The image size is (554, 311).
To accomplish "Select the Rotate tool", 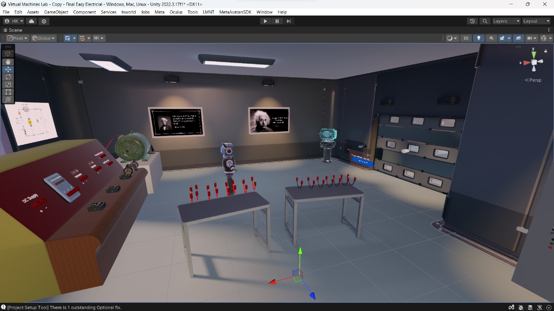I will pos(8,77).
